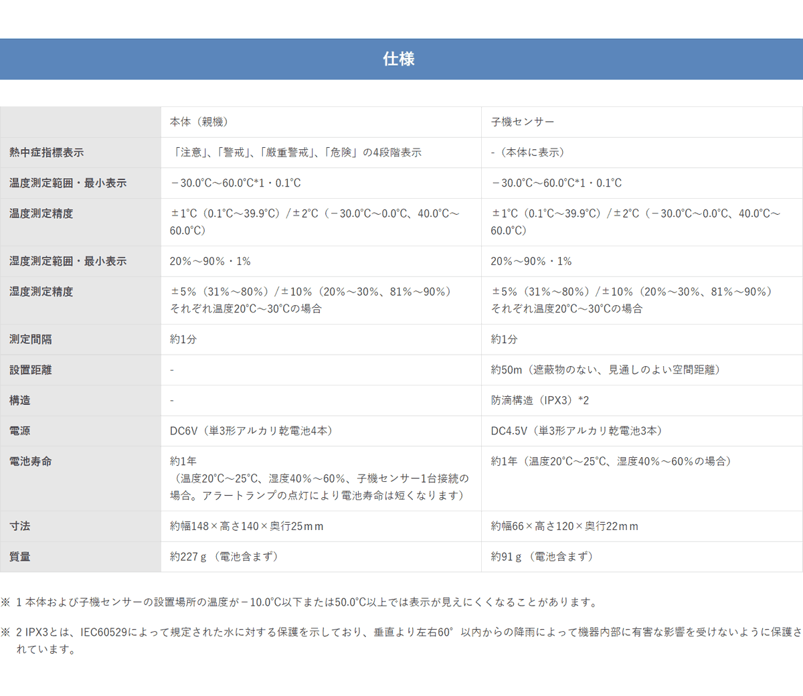
Task: Select the 設置距離 row label
Action: 80,369
